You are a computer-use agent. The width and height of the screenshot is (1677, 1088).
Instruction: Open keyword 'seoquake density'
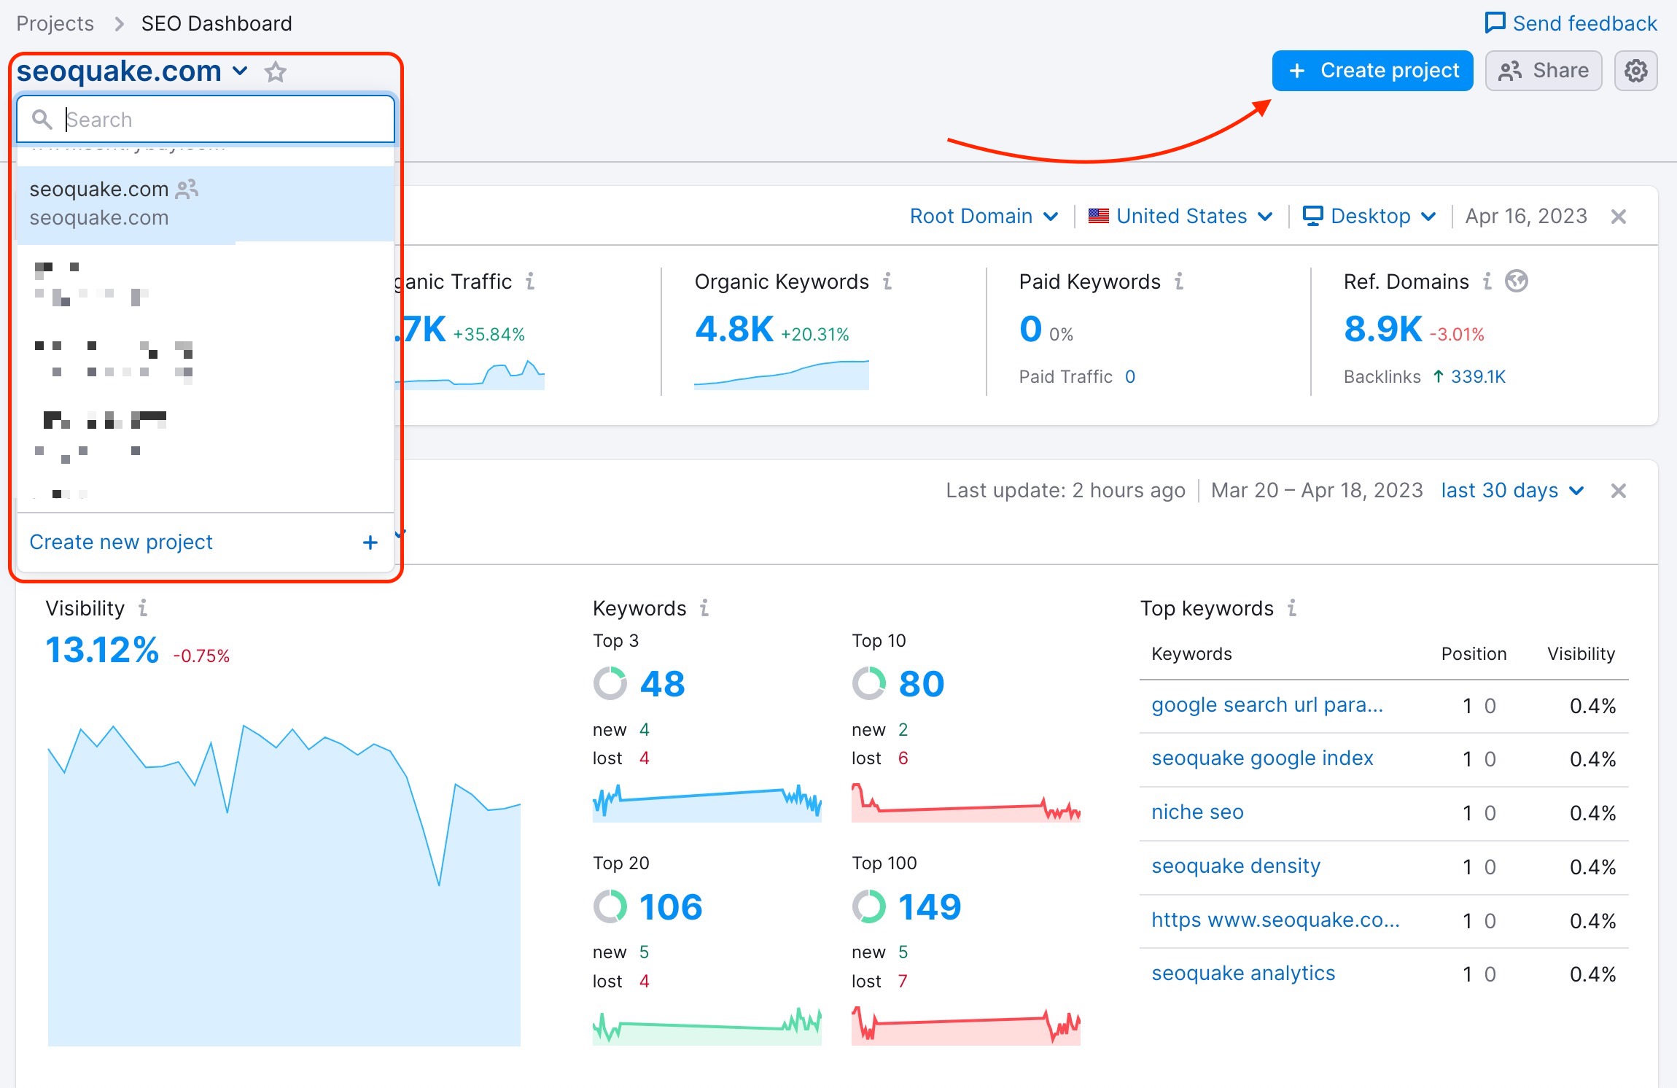pos(1236,866)
